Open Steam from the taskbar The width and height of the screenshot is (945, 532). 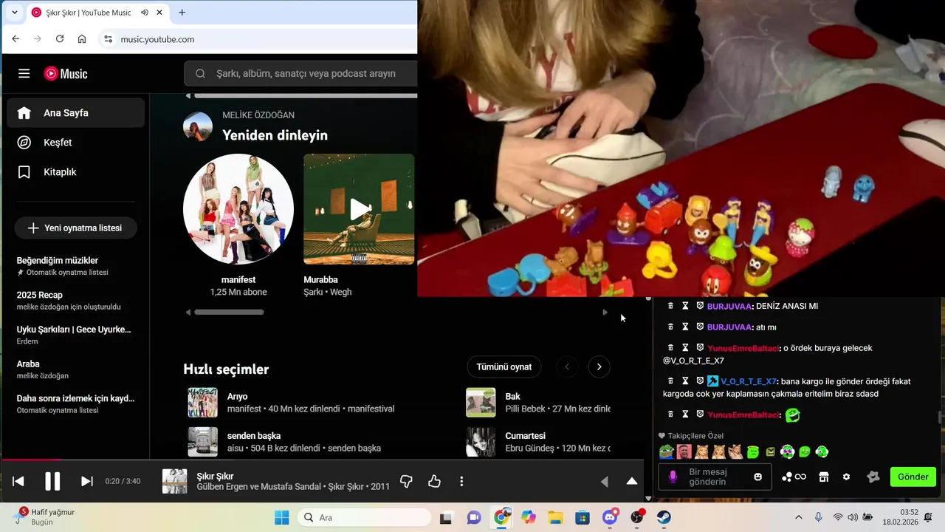pos(664,518)
